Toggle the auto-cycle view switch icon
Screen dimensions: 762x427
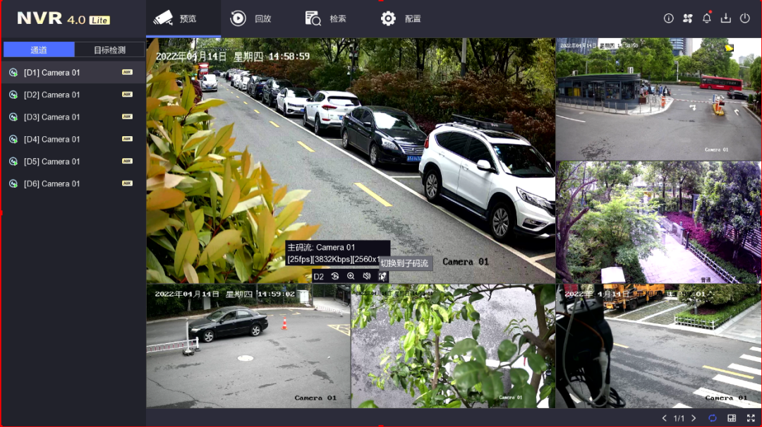coord(713,419)
